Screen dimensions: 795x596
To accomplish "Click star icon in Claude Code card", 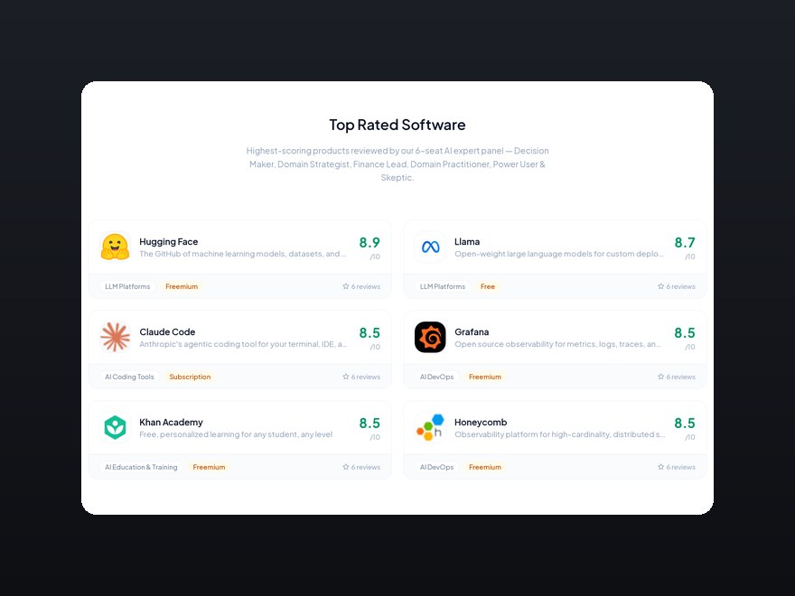I will tap(346, 377).
